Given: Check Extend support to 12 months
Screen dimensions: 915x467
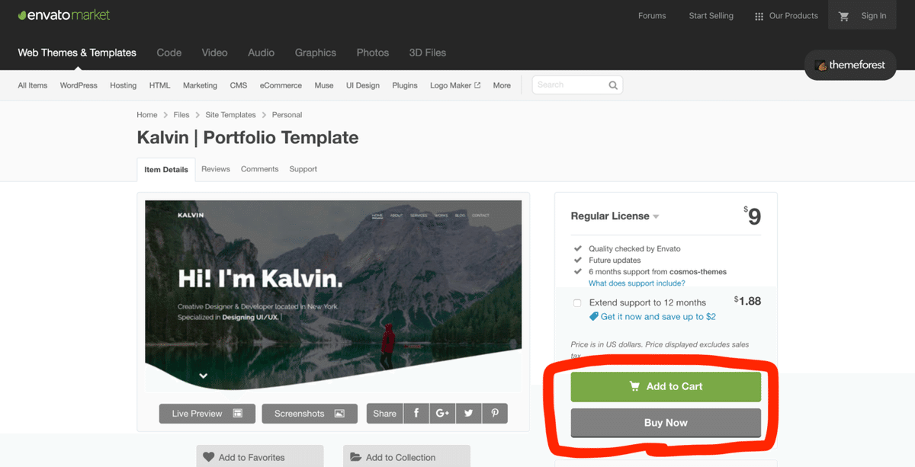Looking at the screenshot, I should (x=577, y=303).
